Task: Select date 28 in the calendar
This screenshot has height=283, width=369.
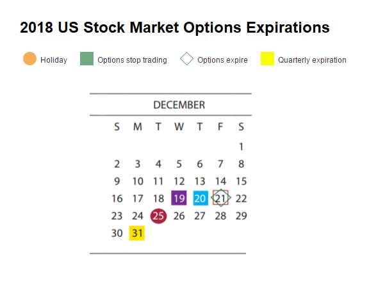Action: [220, 216]
